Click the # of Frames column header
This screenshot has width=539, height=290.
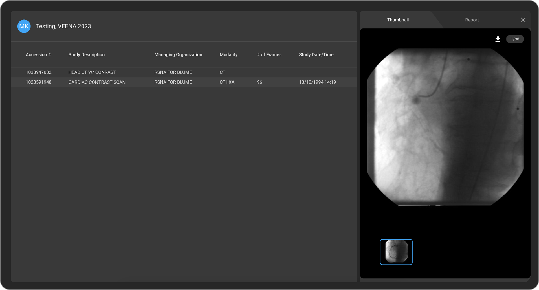pos(269,55)
